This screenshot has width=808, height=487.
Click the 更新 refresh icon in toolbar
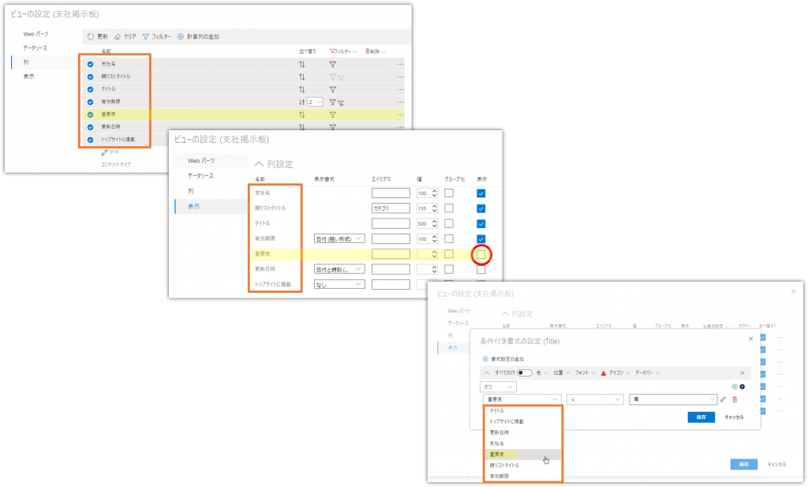(x=91, y=36)
